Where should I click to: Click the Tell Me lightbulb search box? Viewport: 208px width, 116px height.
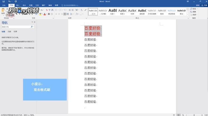click(x=70, y=6)
